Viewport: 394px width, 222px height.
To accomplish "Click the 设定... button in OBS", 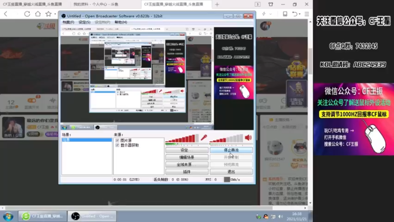I will click(187, 150).
